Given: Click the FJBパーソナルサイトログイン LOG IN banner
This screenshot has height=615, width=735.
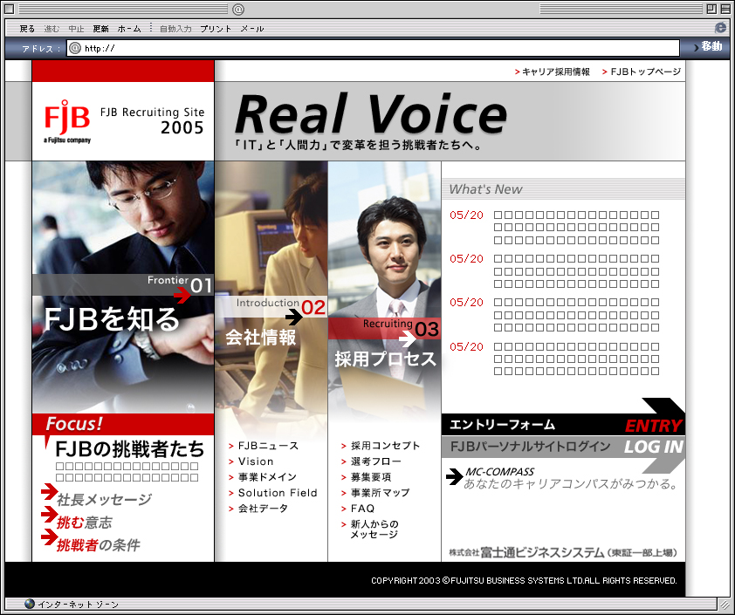Looking at the screenshot, I should [x=562, y=447].
